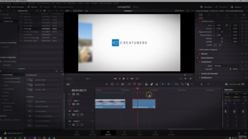Toggle position lock padlock in toolbar
Image resolution: width=248 pixels, height=139 pixels.
[x=157, y=84]
